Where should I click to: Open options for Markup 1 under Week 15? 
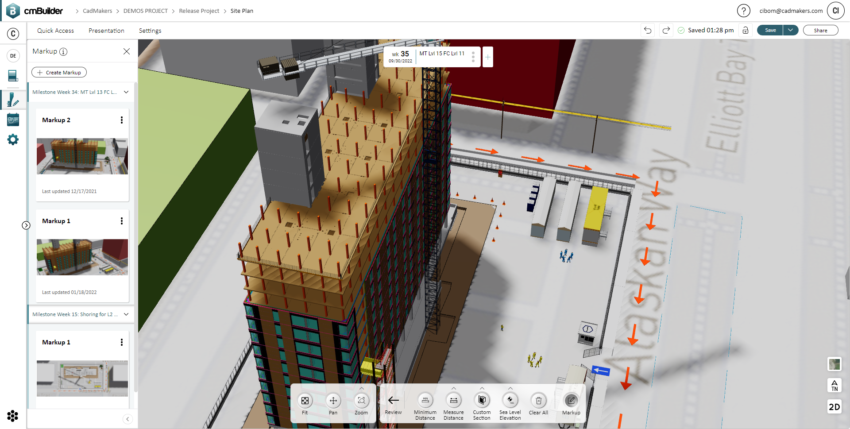[122, 342]
